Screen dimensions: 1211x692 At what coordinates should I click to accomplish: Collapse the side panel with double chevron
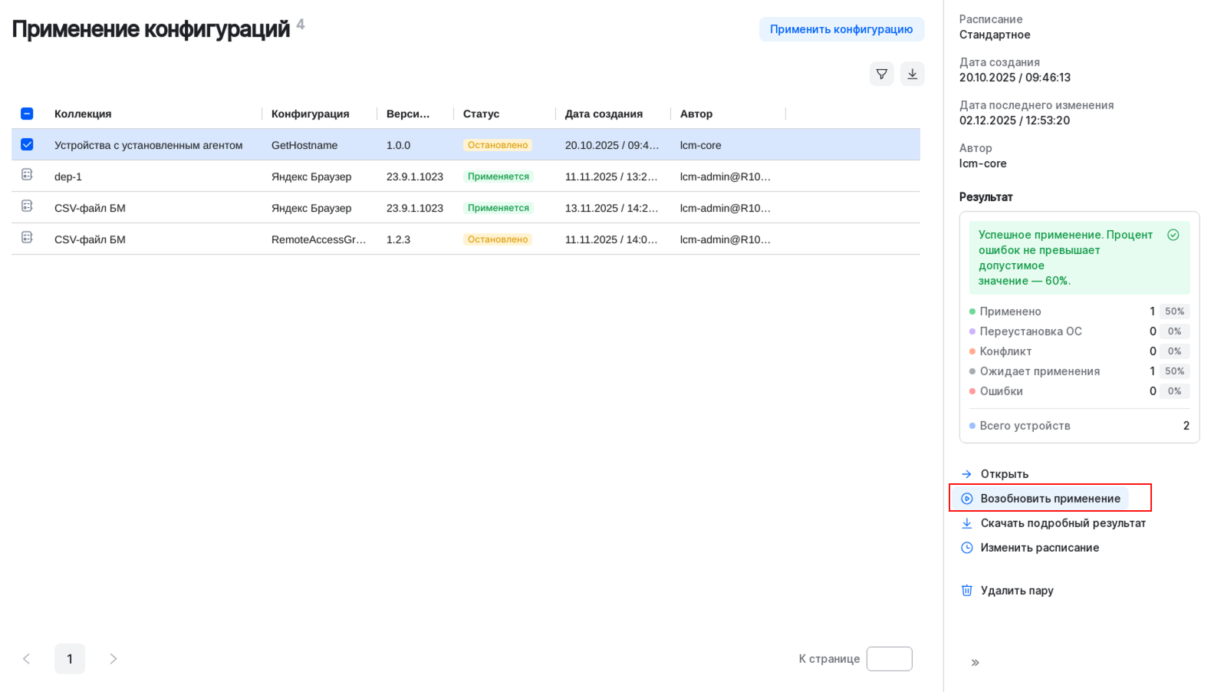(975, 662)
